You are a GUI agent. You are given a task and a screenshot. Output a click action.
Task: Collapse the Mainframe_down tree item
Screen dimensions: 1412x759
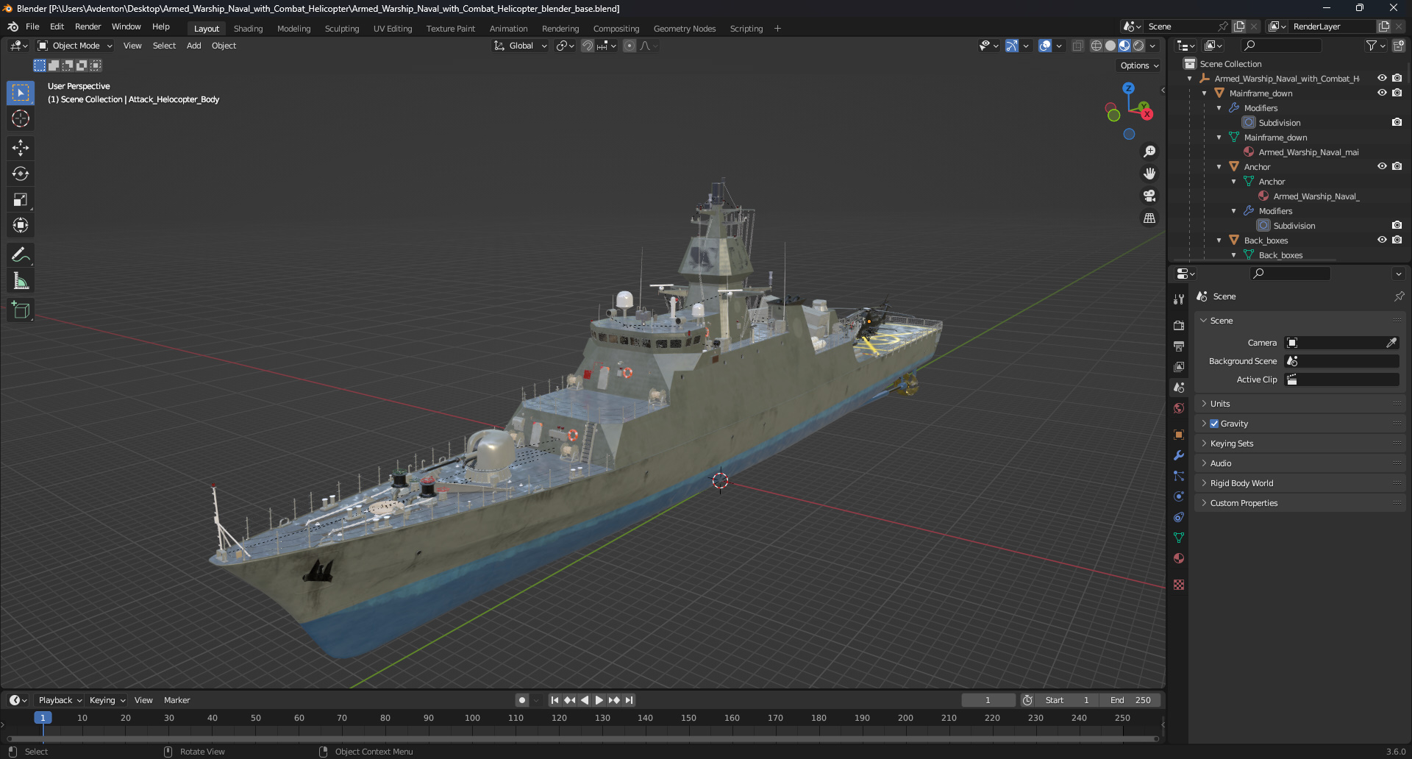coord(1205,93)
